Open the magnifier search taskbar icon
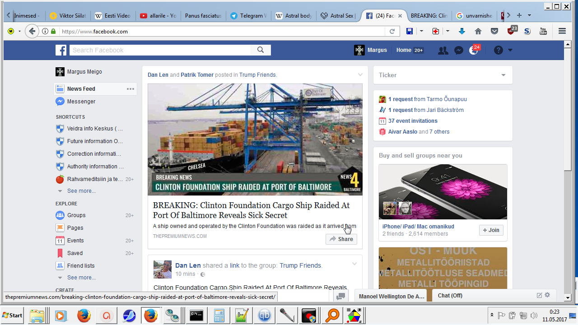The height and width of the screenshot is (325, 578). click(x=332, y=315)
